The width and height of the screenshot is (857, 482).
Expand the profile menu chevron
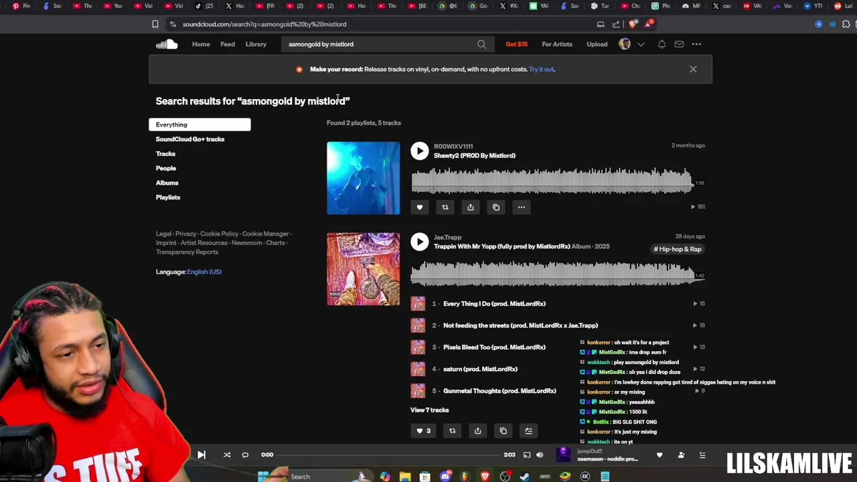[641, 44]
